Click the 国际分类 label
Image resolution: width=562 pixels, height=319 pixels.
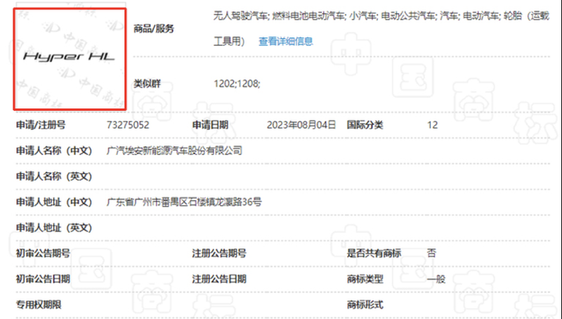click(365, 125)
